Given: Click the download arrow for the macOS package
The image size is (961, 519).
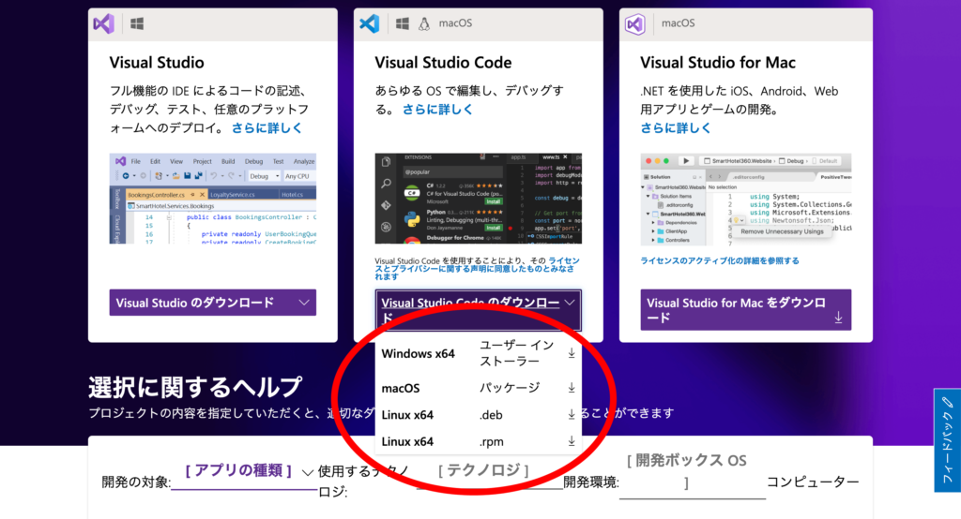Looking at the screenshot, I should (572, 388).
